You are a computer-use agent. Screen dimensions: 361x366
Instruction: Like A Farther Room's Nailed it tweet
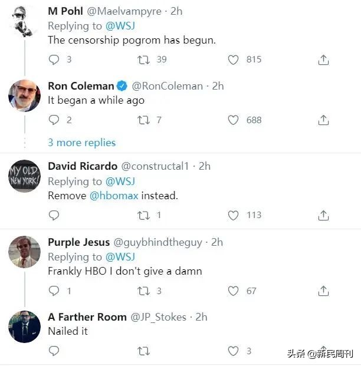pos(234,351)
